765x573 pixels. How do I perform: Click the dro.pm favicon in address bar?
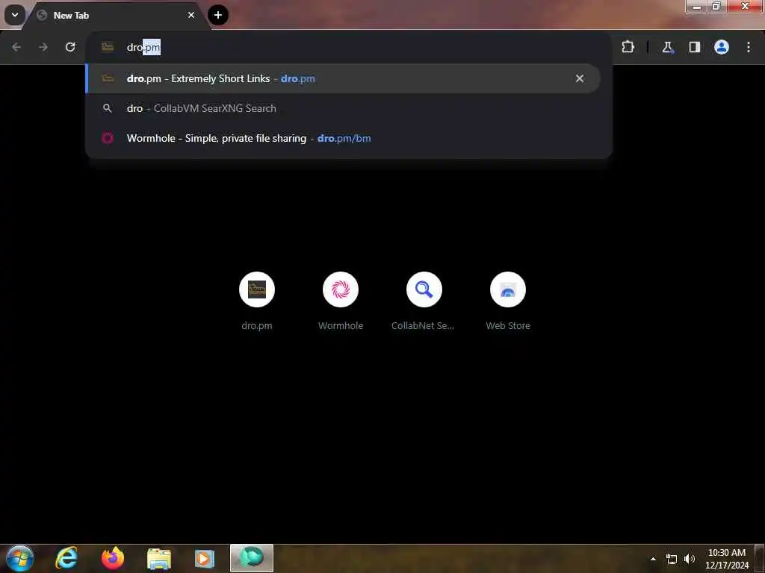108,47
